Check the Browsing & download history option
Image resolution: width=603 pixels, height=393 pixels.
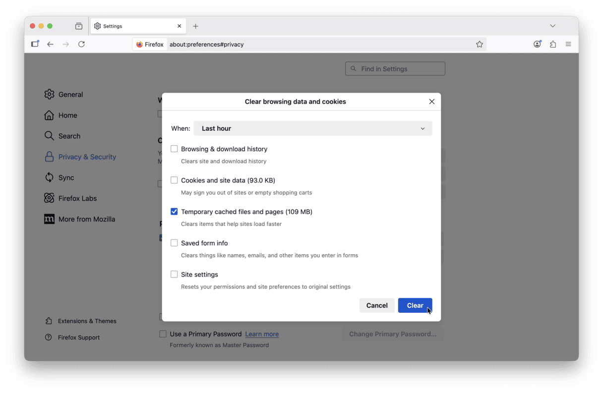pyautogui.click(x=174, y=149)
